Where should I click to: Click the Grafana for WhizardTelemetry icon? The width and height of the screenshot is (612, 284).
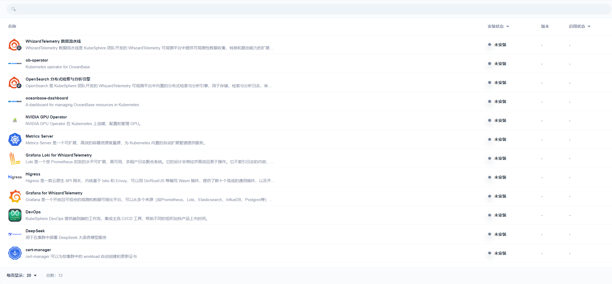pyautogui.click(x=15, y=196)
